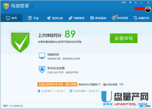Click the trojan stat icon beside 5,136,997
Viewport: 152px width, 109px height.
tap(39, 91)
